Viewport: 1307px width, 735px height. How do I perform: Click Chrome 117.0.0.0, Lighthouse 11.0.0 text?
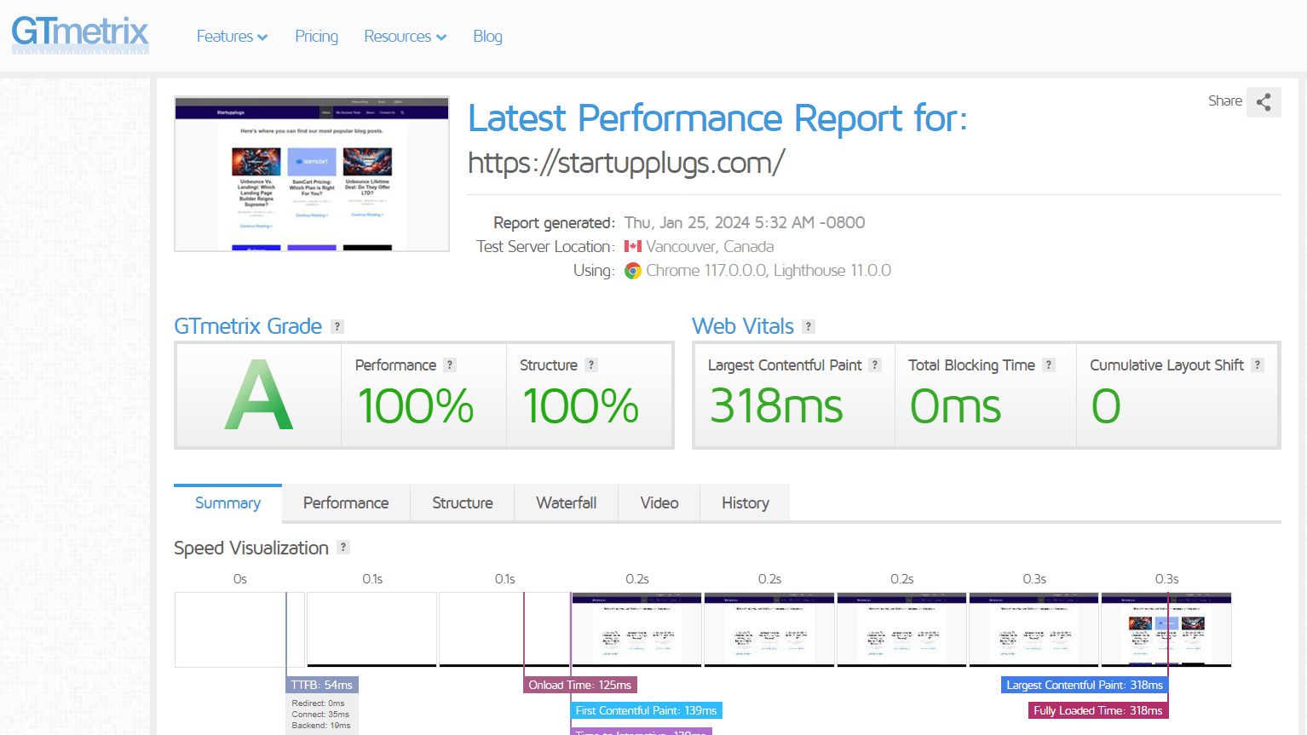point(769,271)
